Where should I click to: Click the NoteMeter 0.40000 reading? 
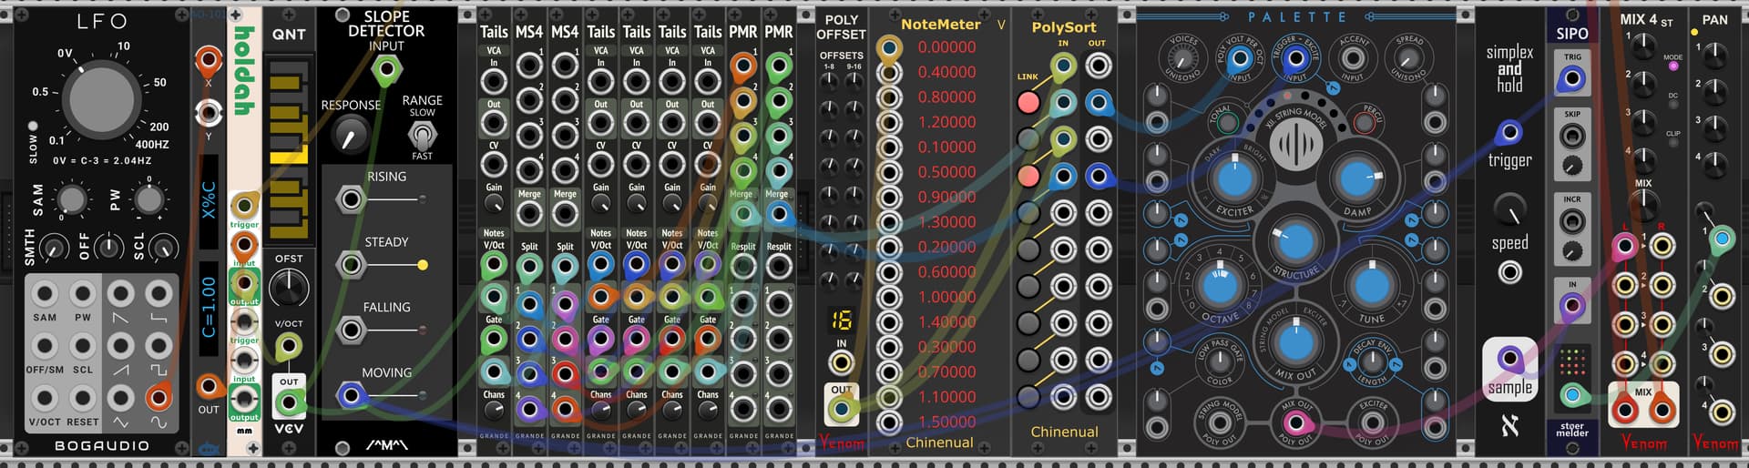click(946, 72)
